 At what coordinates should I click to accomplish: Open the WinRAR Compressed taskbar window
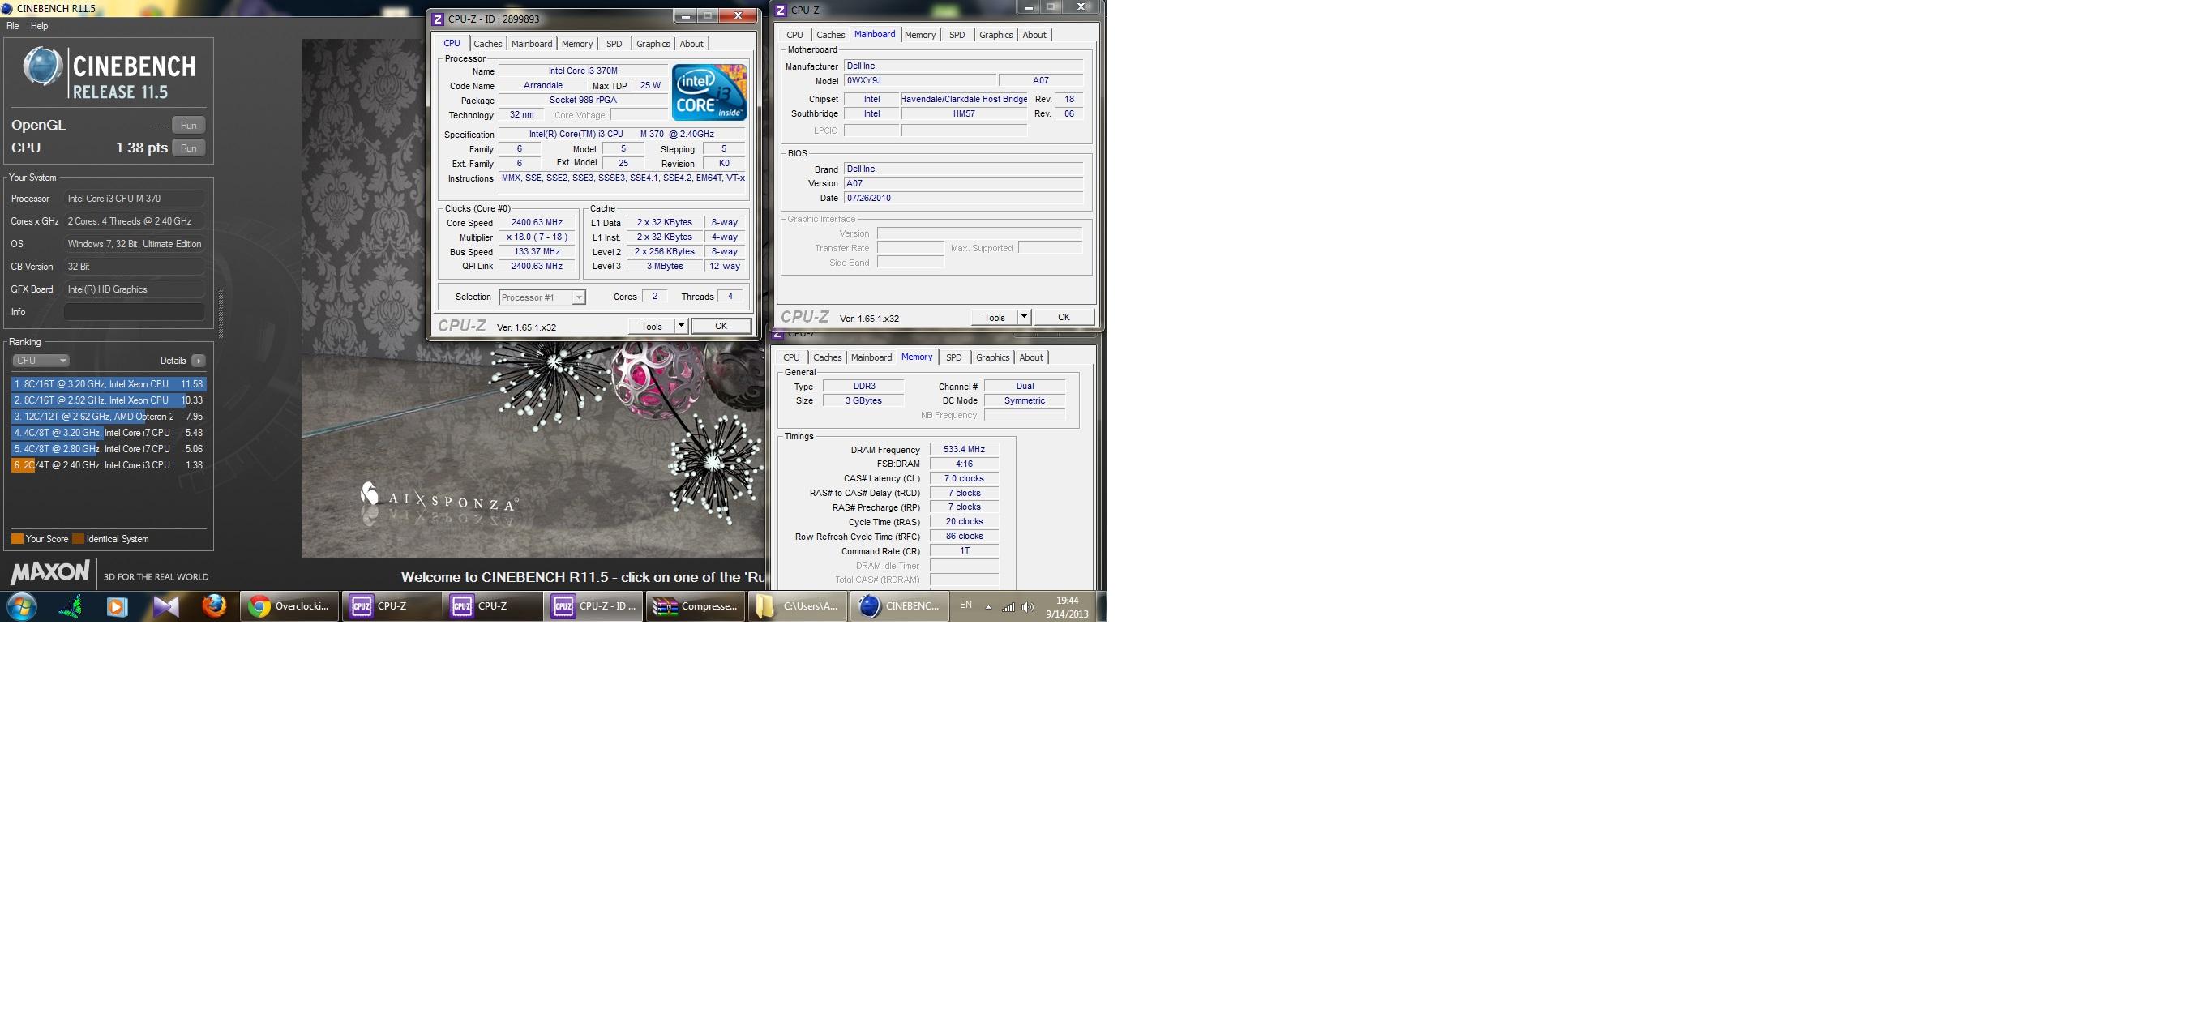(x=695, y=606)
